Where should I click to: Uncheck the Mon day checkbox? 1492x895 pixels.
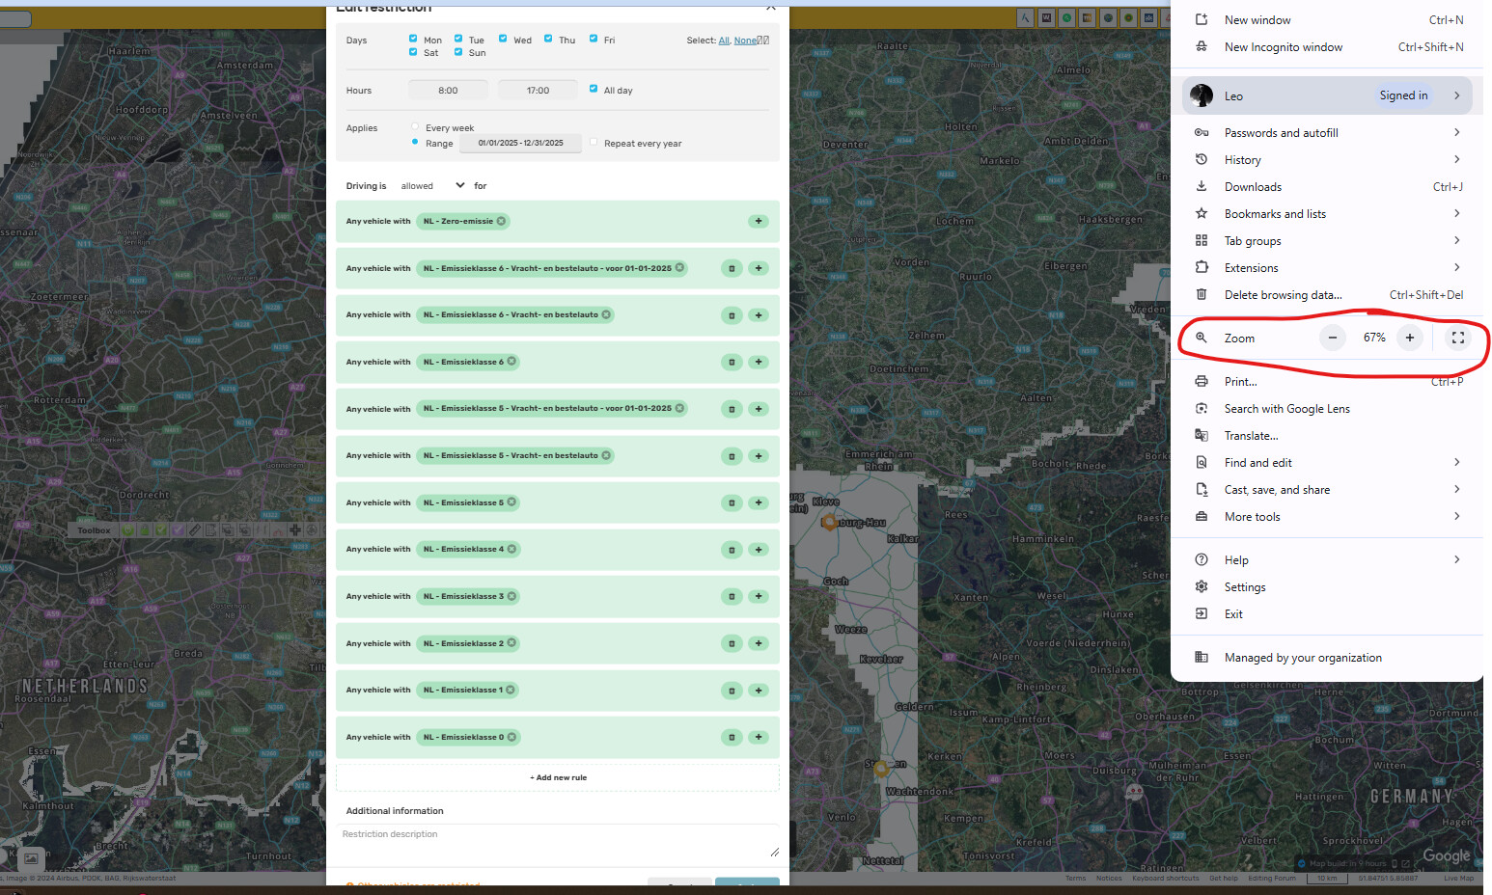pos(413,40)
